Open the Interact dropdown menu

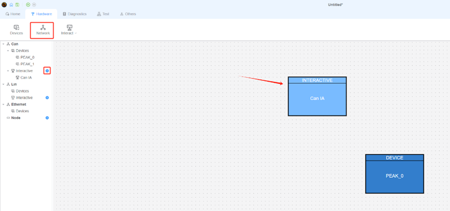[69, 30]
